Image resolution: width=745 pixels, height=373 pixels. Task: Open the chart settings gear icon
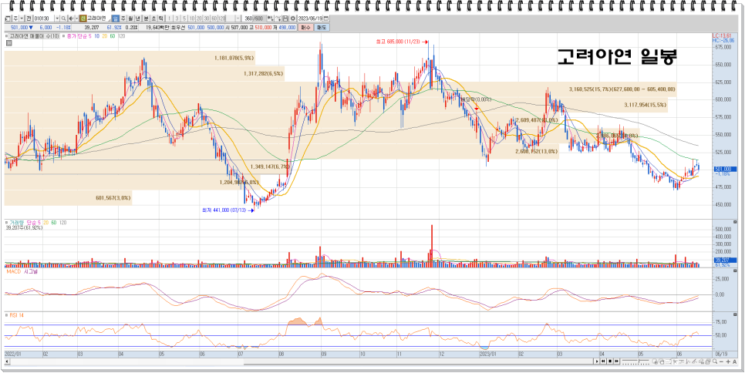pos(293,18)
